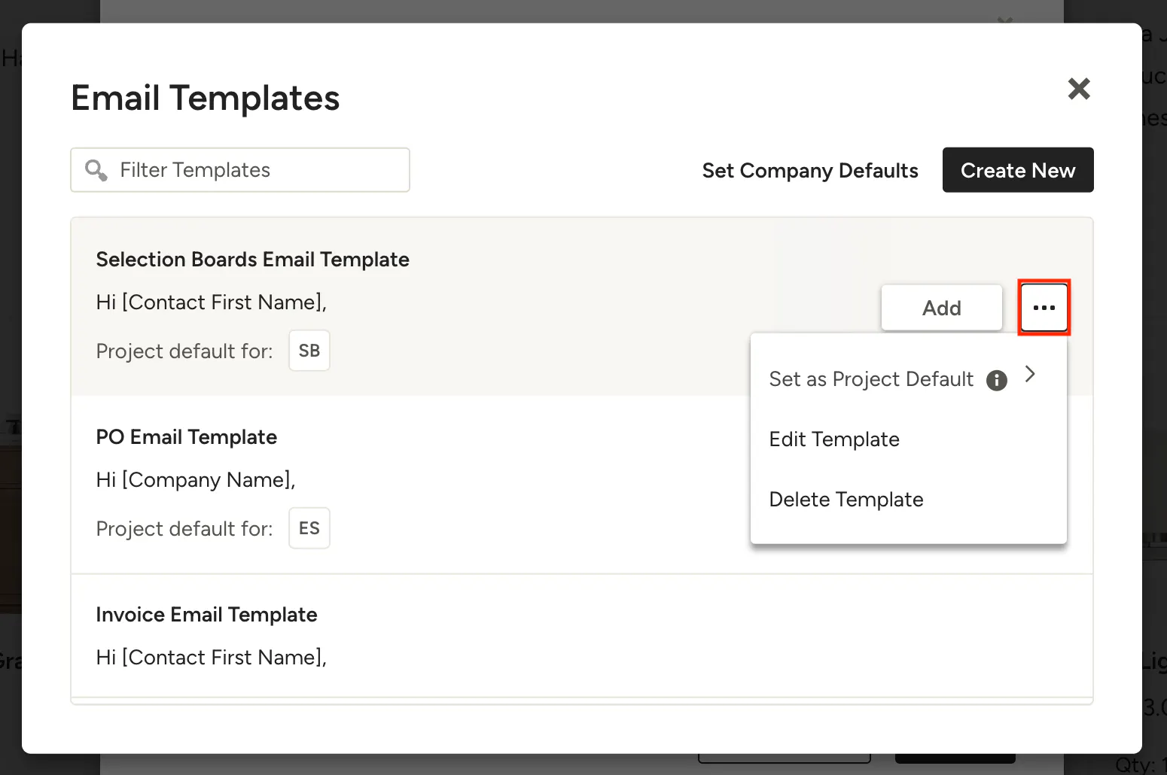Click the magnifier icon in Filter Templates
The width and height of the screenshot is (1167, 775).
tap(96, 170)
